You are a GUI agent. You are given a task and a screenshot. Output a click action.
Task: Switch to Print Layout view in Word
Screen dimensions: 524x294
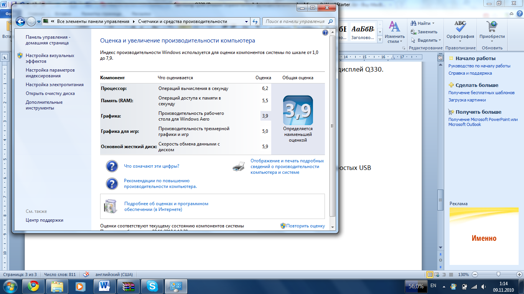pyautogui.click(x=430, y=274)
